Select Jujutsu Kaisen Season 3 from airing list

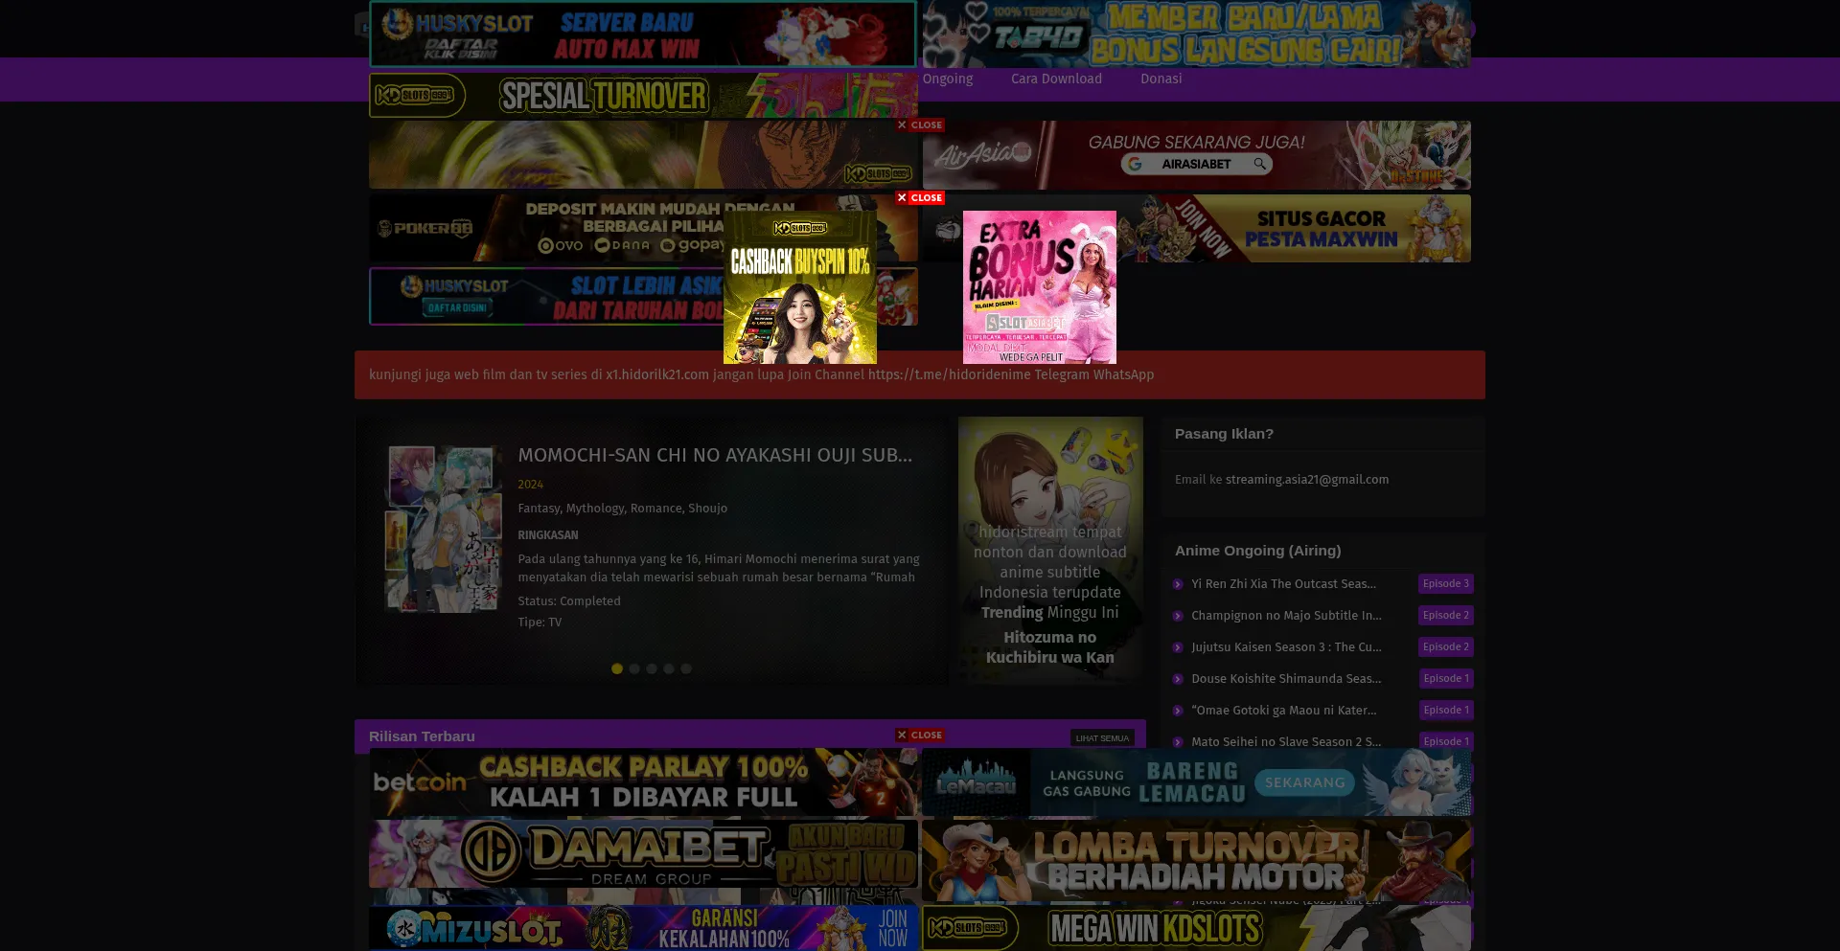coord(1286,647)
